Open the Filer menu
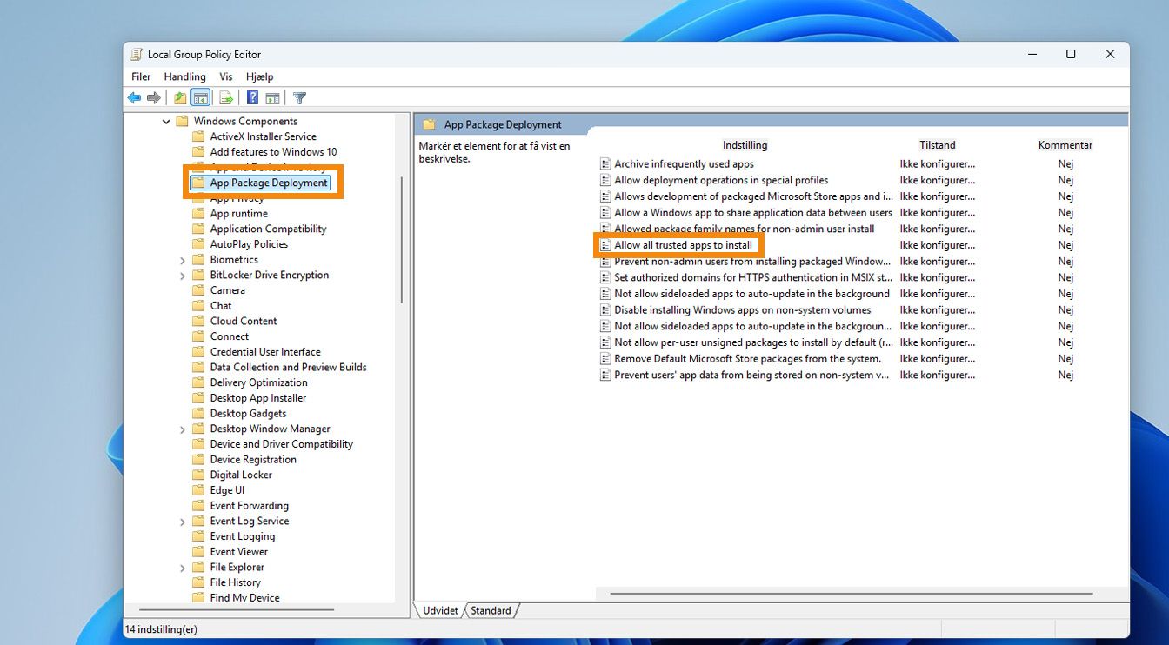The image size is (1169, 645). tap(141, 76)
